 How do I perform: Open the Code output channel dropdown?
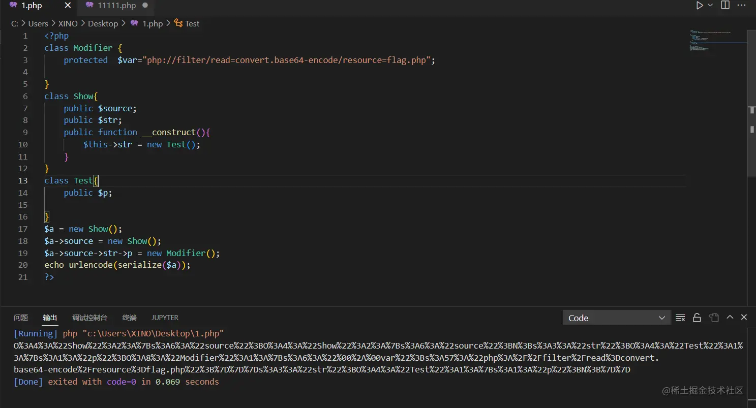[617, 318]
